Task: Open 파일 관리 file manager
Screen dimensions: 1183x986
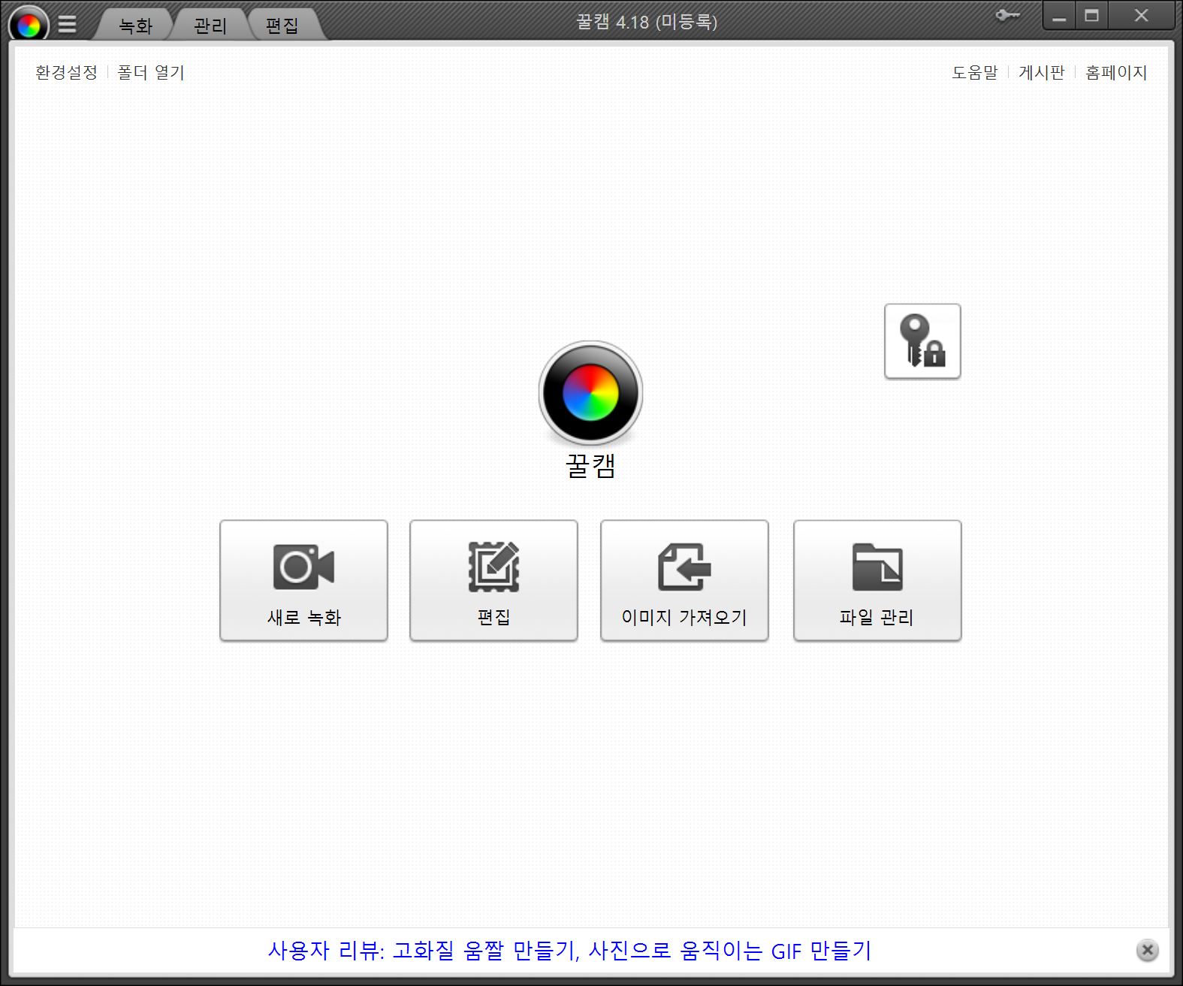Action: 877,580
